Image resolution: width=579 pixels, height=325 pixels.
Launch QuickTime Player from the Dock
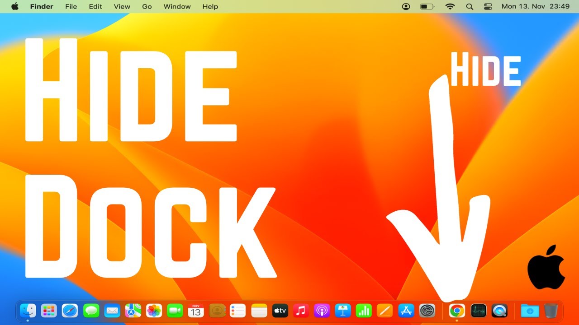tap(499, 311)
